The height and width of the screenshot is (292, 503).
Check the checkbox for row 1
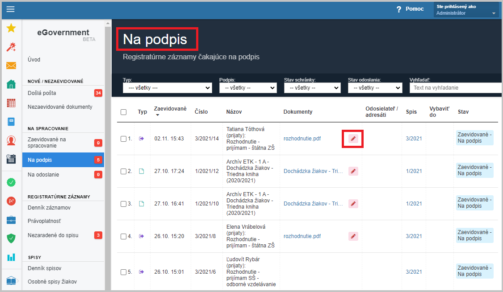pyautogui.click(x=123, y=139)
